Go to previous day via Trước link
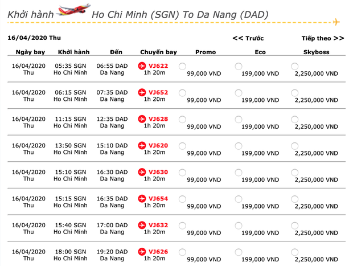This screenshot has width=353, height=266. click(248, 38)
